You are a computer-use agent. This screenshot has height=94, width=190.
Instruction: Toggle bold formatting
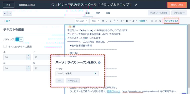(103, 21)
